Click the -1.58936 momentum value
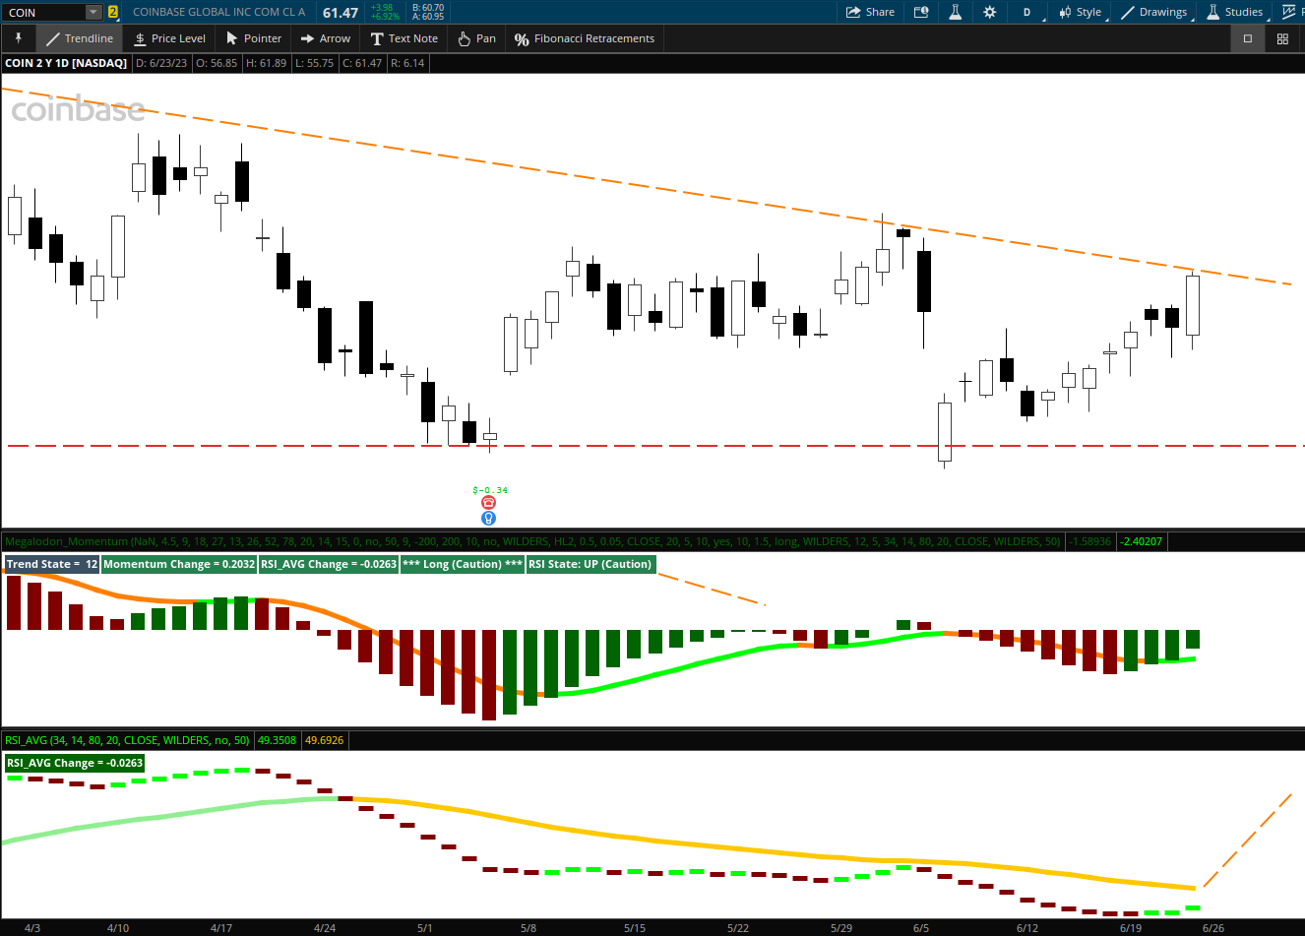This screenshot has height=936, width=1305. click(x=1090, y=541)
